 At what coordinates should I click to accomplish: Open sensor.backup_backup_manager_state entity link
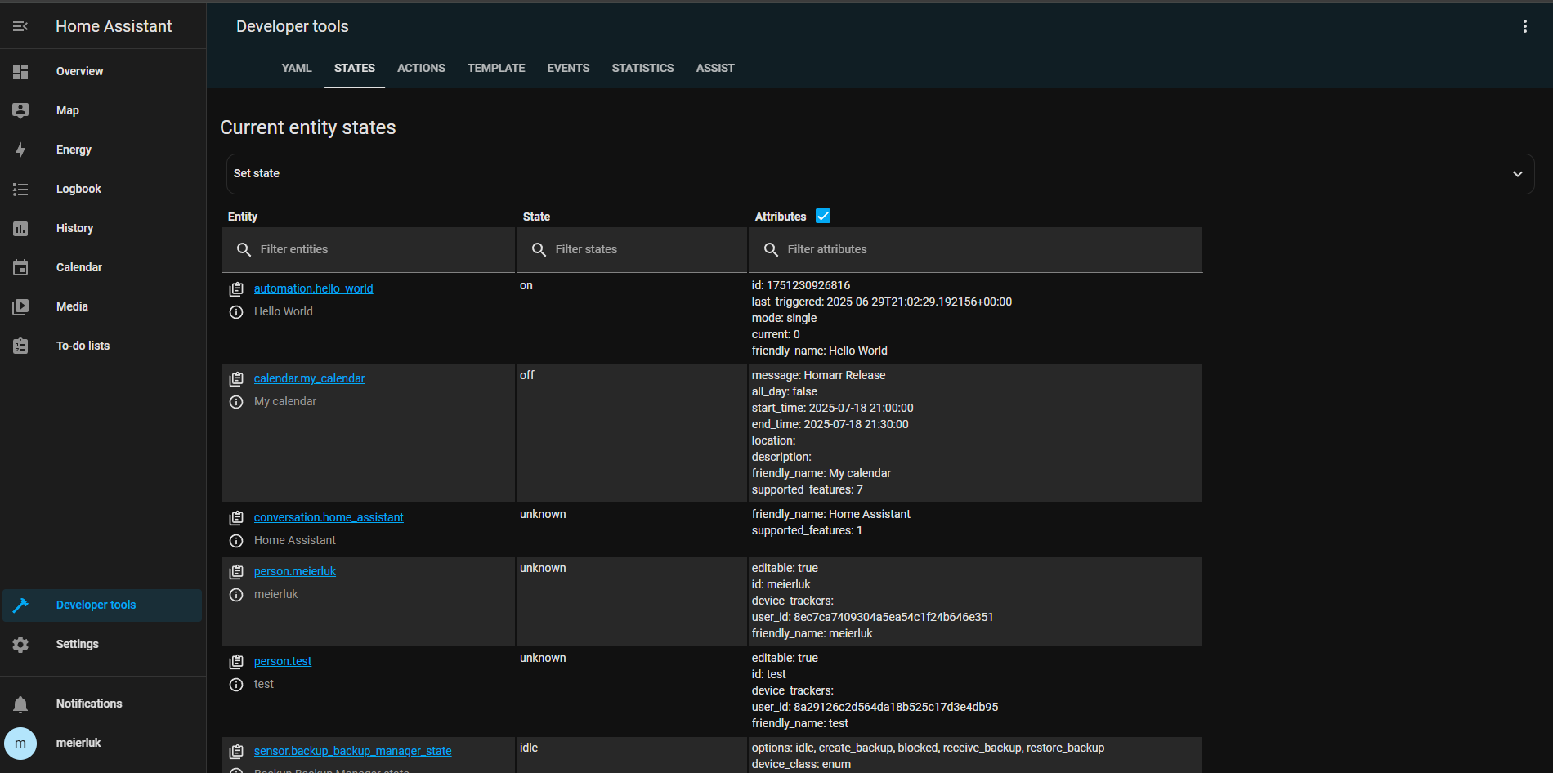point(353,751)
